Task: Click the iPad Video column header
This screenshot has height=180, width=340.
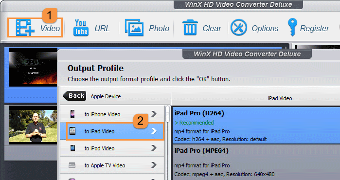Action: (x=280, y=98)
